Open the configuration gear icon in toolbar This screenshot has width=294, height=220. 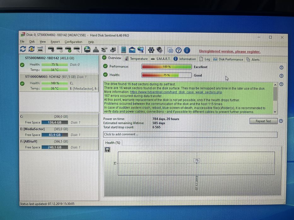point(151,50)
